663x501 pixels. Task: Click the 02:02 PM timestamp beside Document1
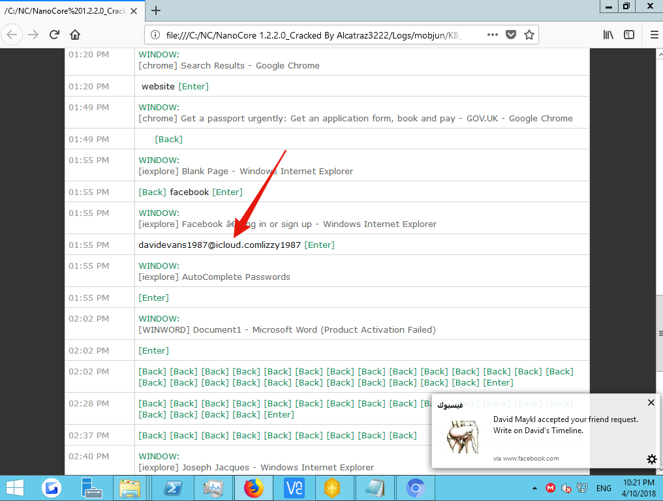point(89,319)
